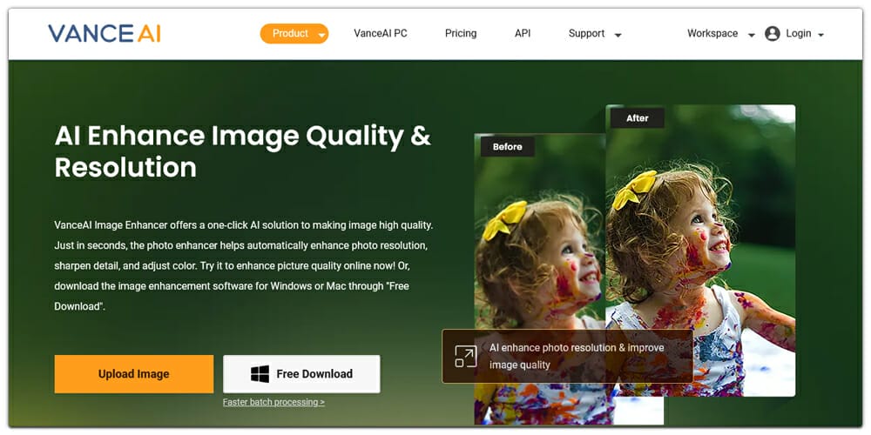Click the Before label

507,147
